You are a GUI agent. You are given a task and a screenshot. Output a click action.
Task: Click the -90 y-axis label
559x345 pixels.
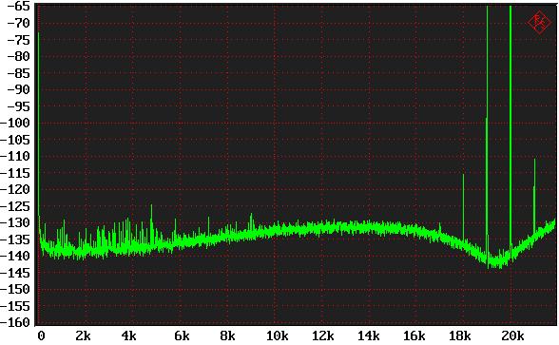pyautogui.click(x=19, y=89)
